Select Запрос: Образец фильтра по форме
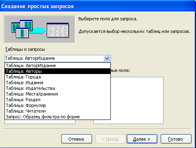Viewport: 196px width, 148px height. 58,117
